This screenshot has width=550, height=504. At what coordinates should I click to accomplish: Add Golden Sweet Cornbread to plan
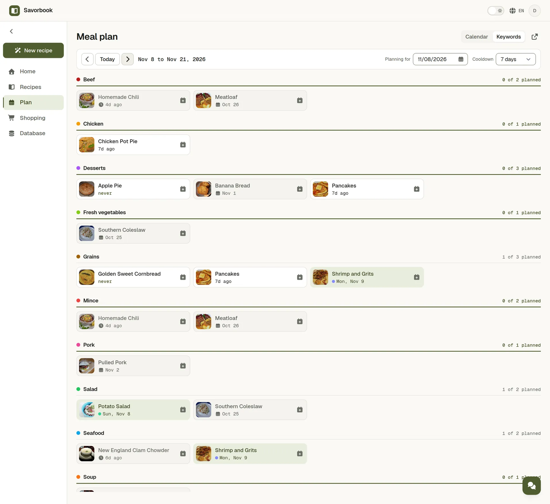pyautogui.click(x=183, y=277)
